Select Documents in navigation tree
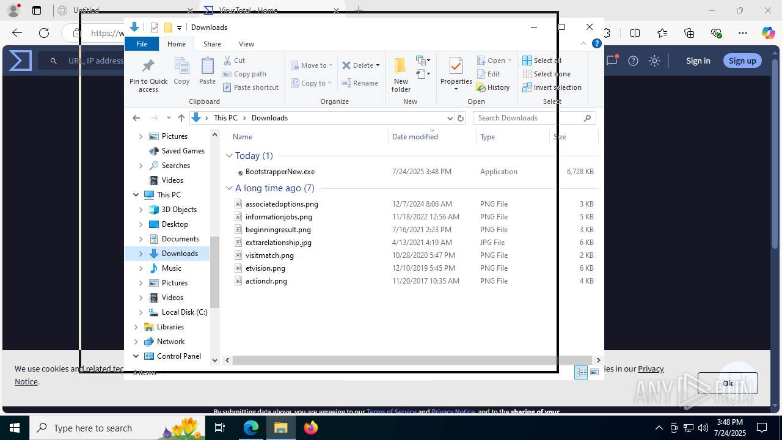Viewport: 782px width, 440px height. (180, 239)
